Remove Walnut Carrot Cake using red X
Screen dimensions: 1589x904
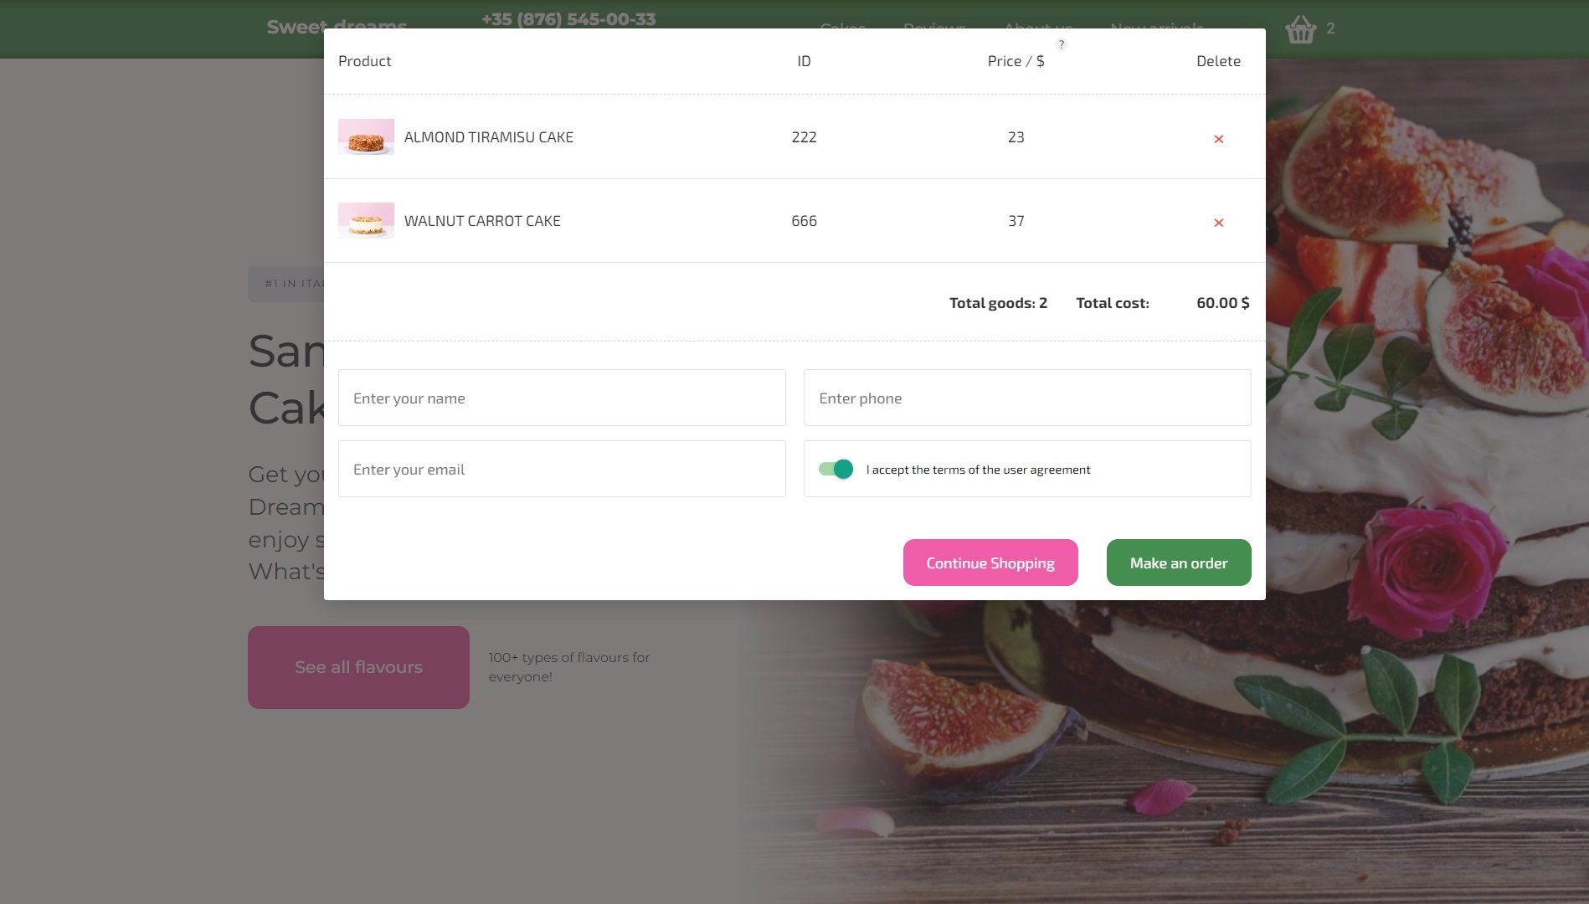click(x=1218, y=223)
